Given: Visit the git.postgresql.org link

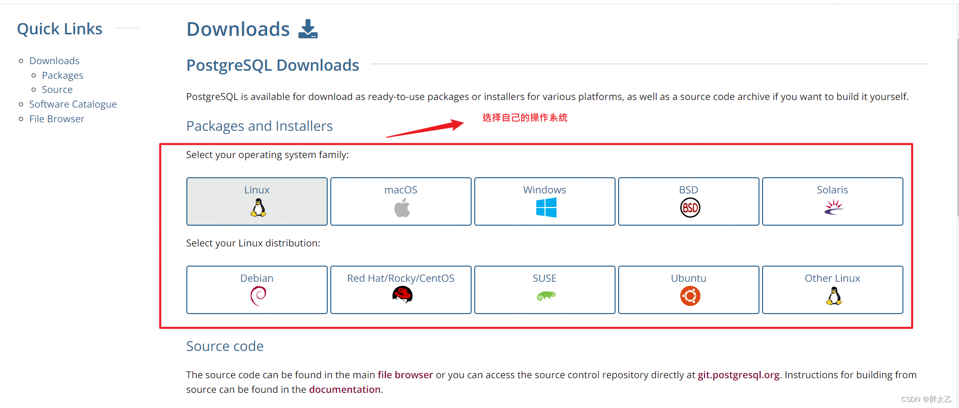Looking at the screenshot, I should [x=739, y=375].
